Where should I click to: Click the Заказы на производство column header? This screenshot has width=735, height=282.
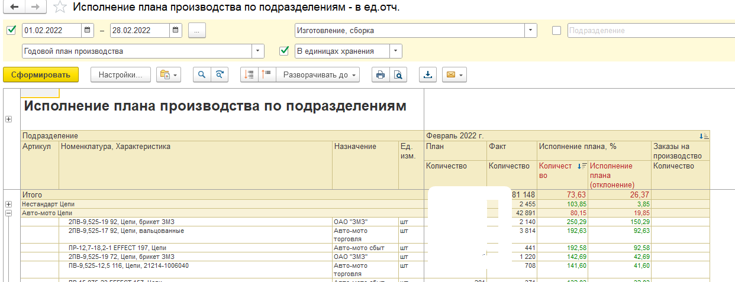click(677, 151)
